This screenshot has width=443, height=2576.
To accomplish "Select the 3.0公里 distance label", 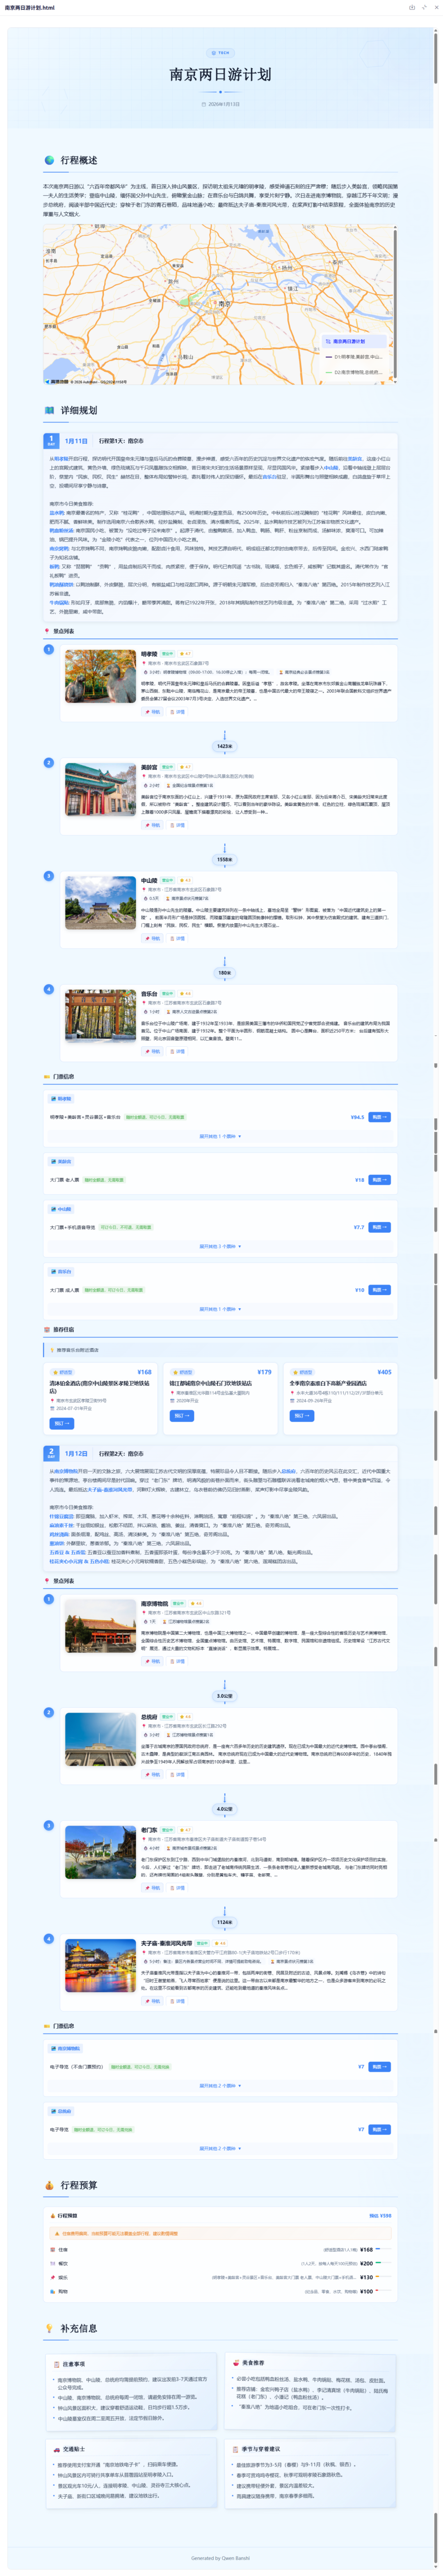I will (224, 1696).
